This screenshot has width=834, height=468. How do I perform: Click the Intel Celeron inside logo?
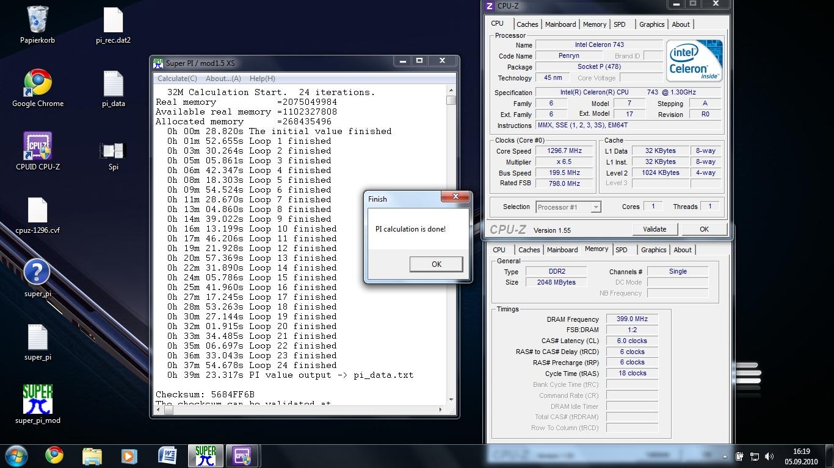pos(695,60)
